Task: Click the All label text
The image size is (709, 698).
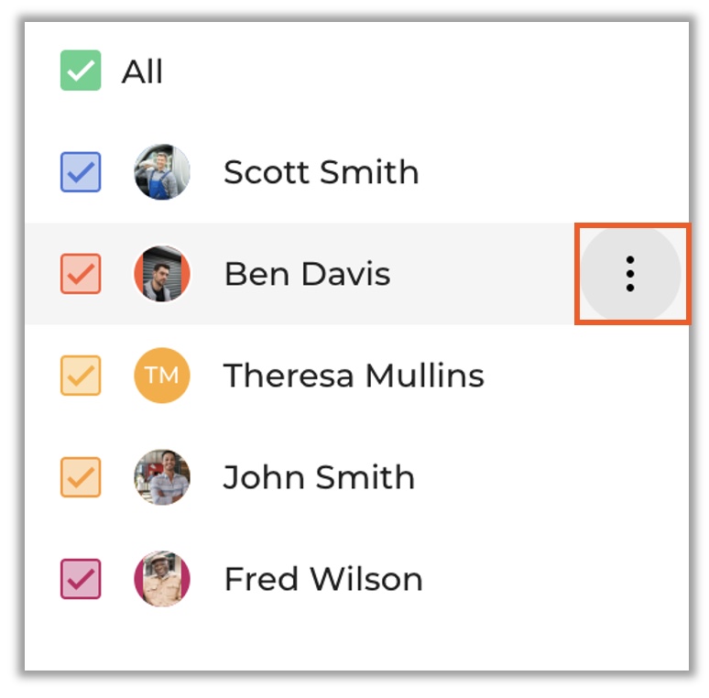Action: (x=142, y=71)
